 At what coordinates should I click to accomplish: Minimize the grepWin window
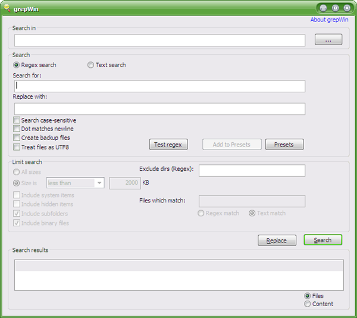[x=323, y=8]
